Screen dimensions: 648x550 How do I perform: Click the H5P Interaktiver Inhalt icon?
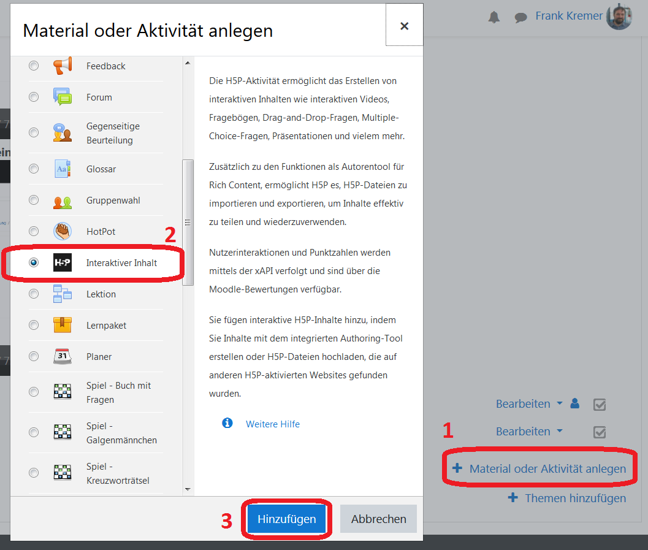tap(63, 262)
